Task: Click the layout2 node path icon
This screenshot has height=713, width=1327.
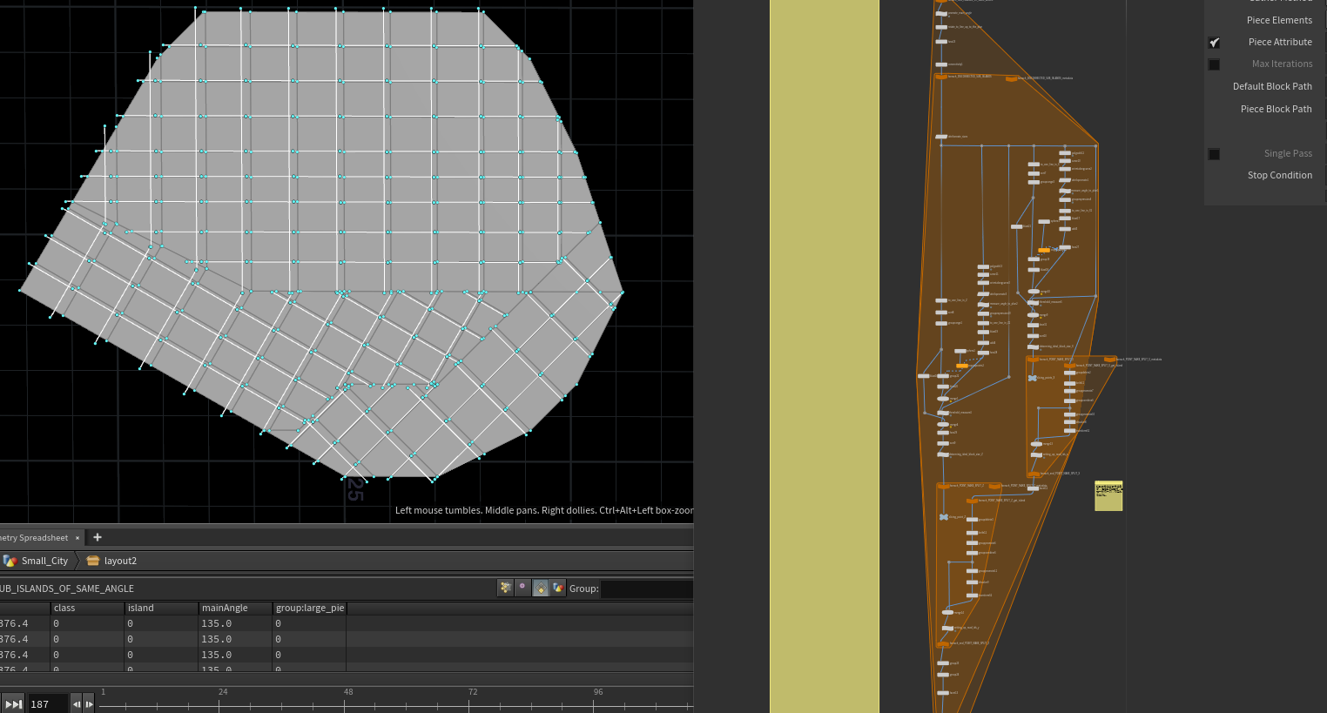Action: click(x=93, y=561)
